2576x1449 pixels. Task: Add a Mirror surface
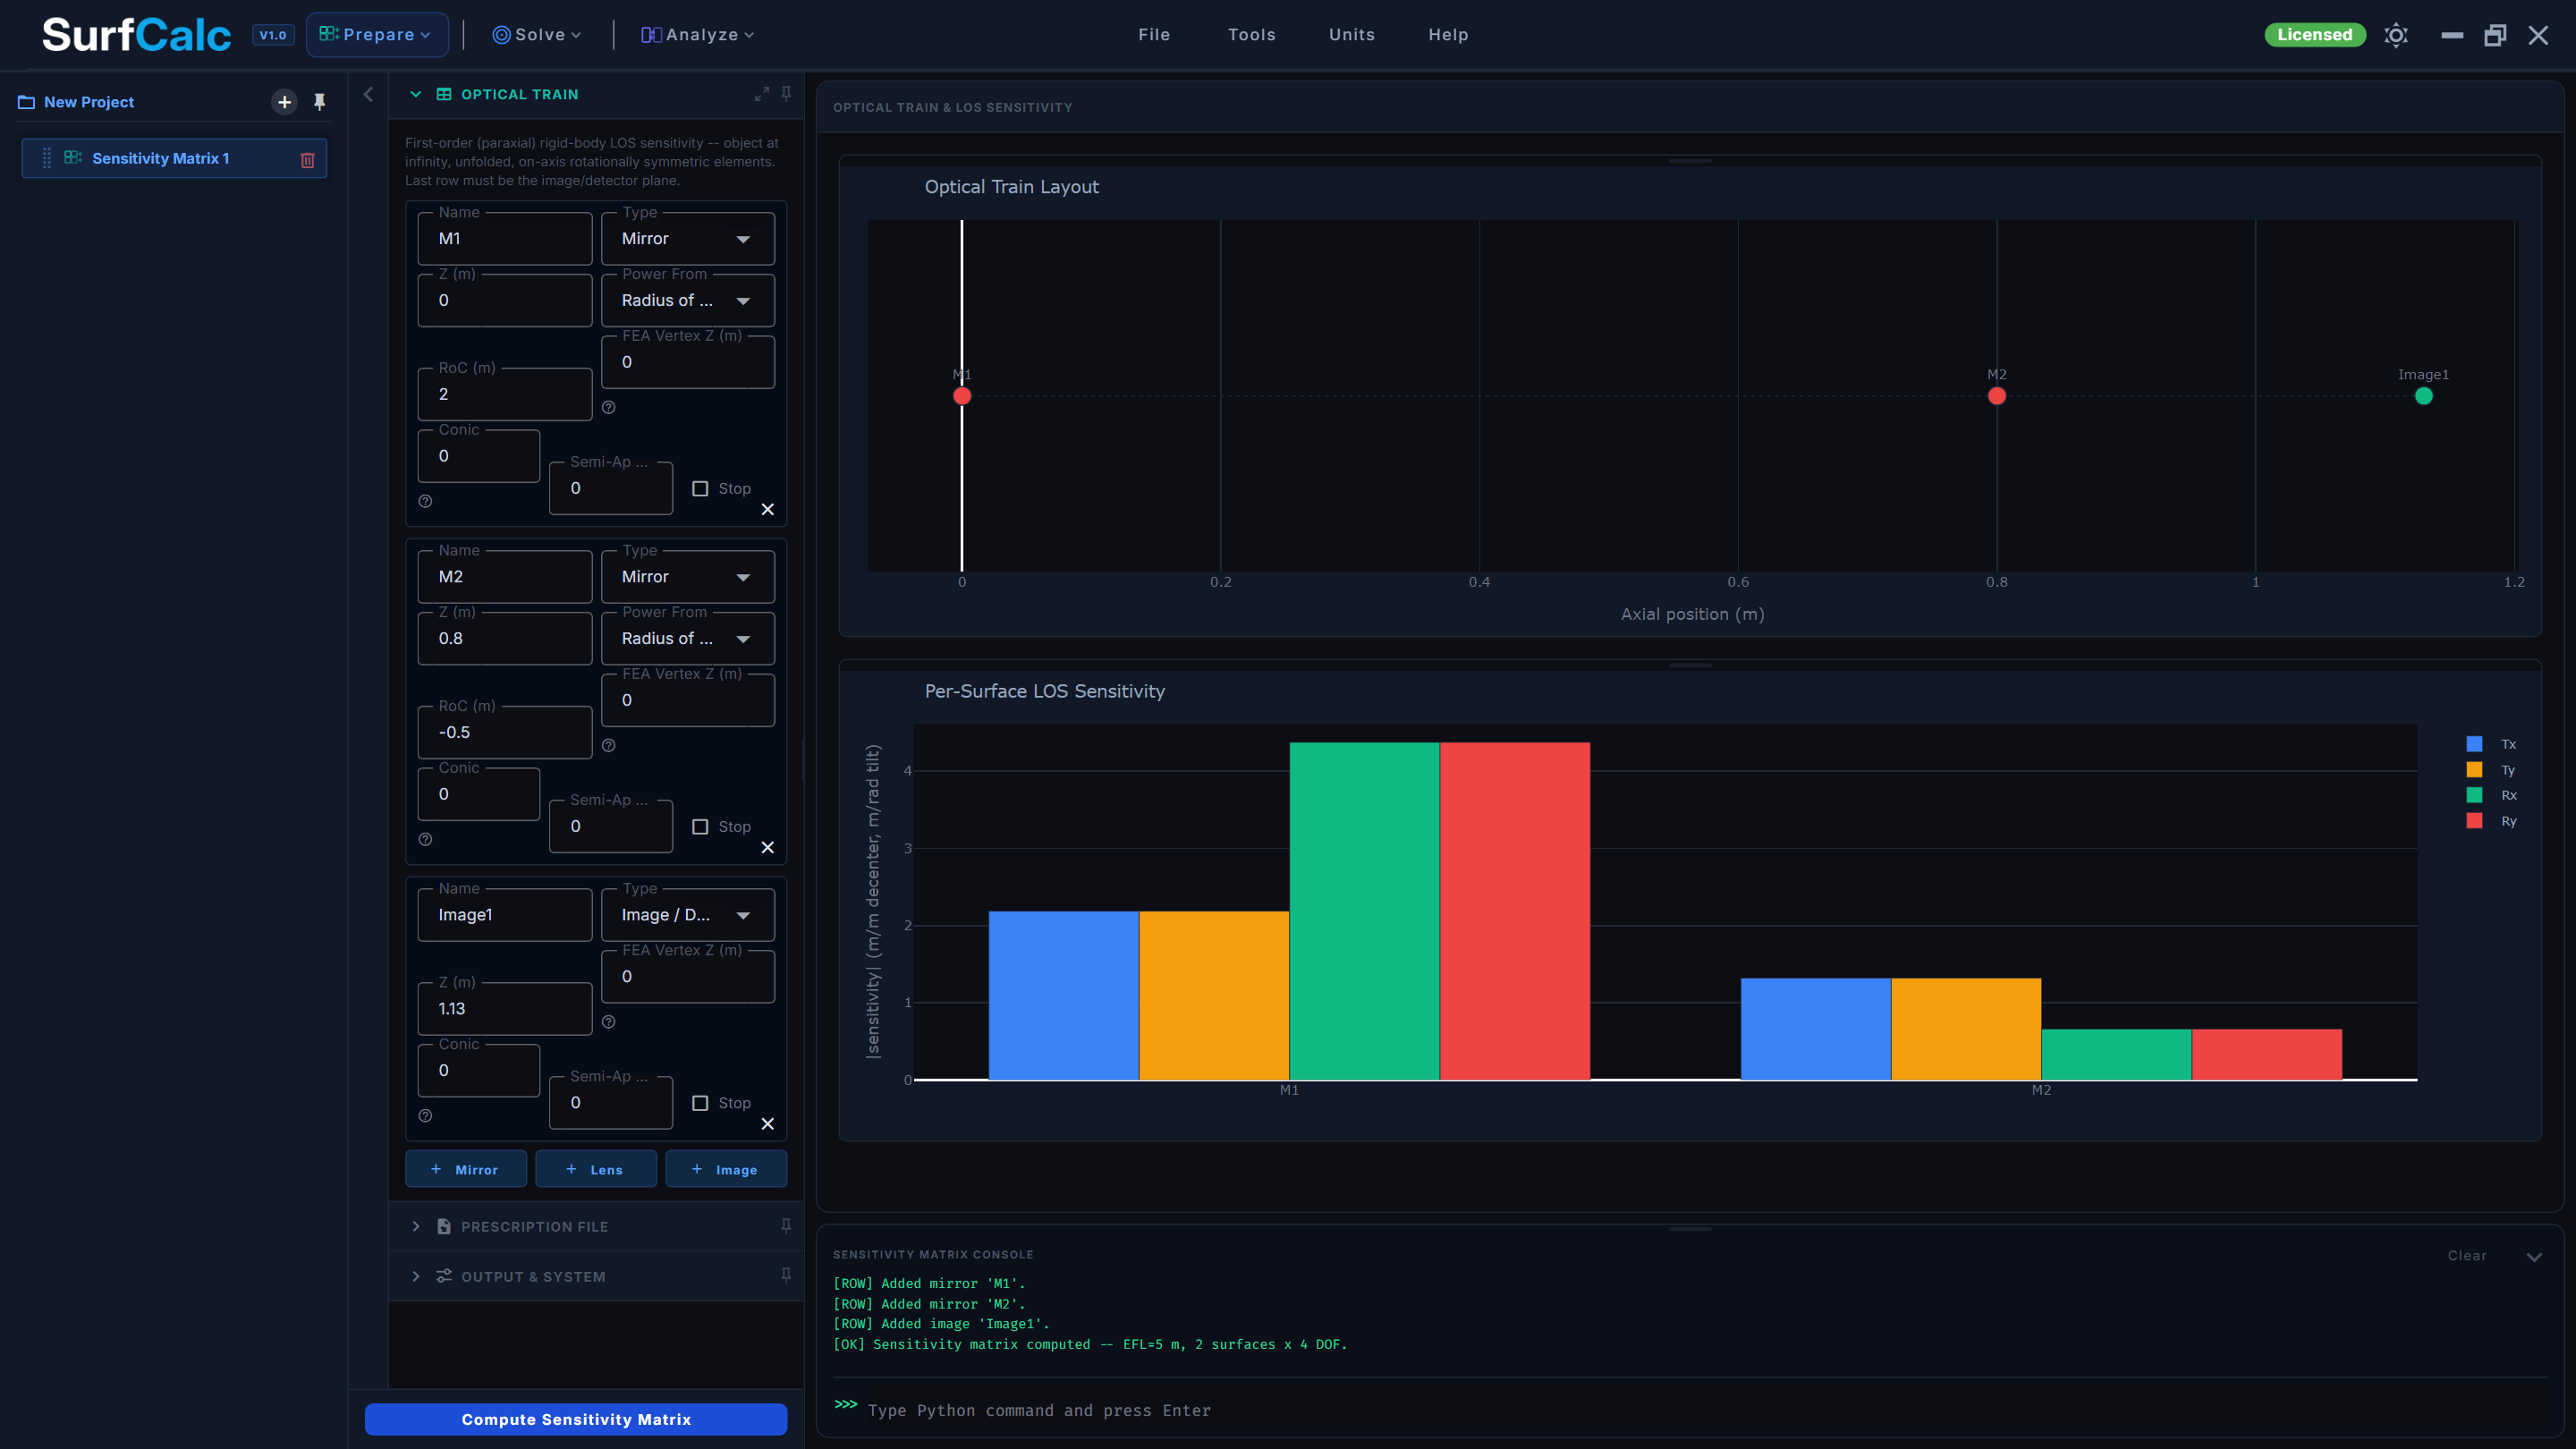tap(466, 1169)
